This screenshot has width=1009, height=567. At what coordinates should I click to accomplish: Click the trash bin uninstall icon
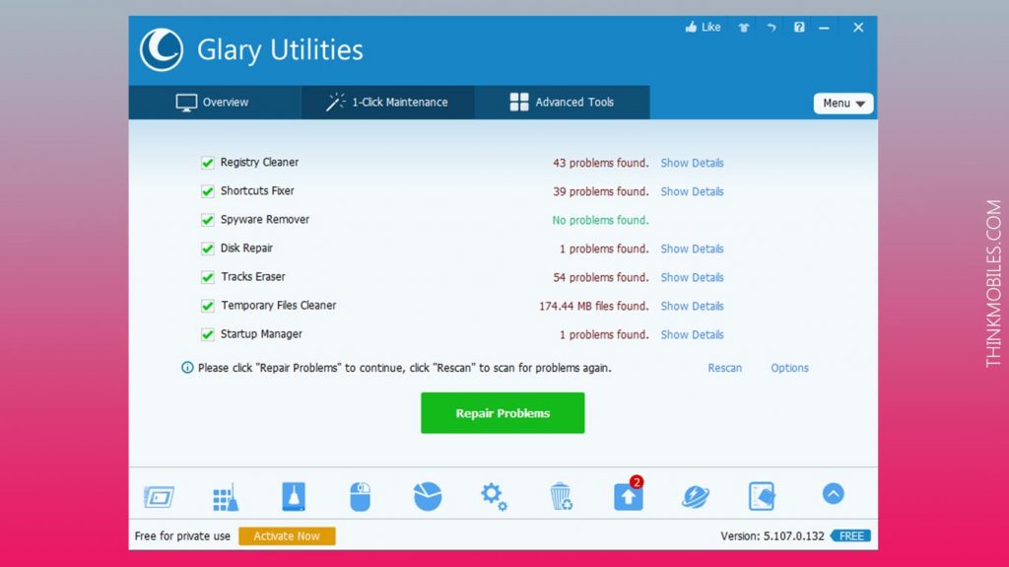pyautogui.click(x=561, y=496)
